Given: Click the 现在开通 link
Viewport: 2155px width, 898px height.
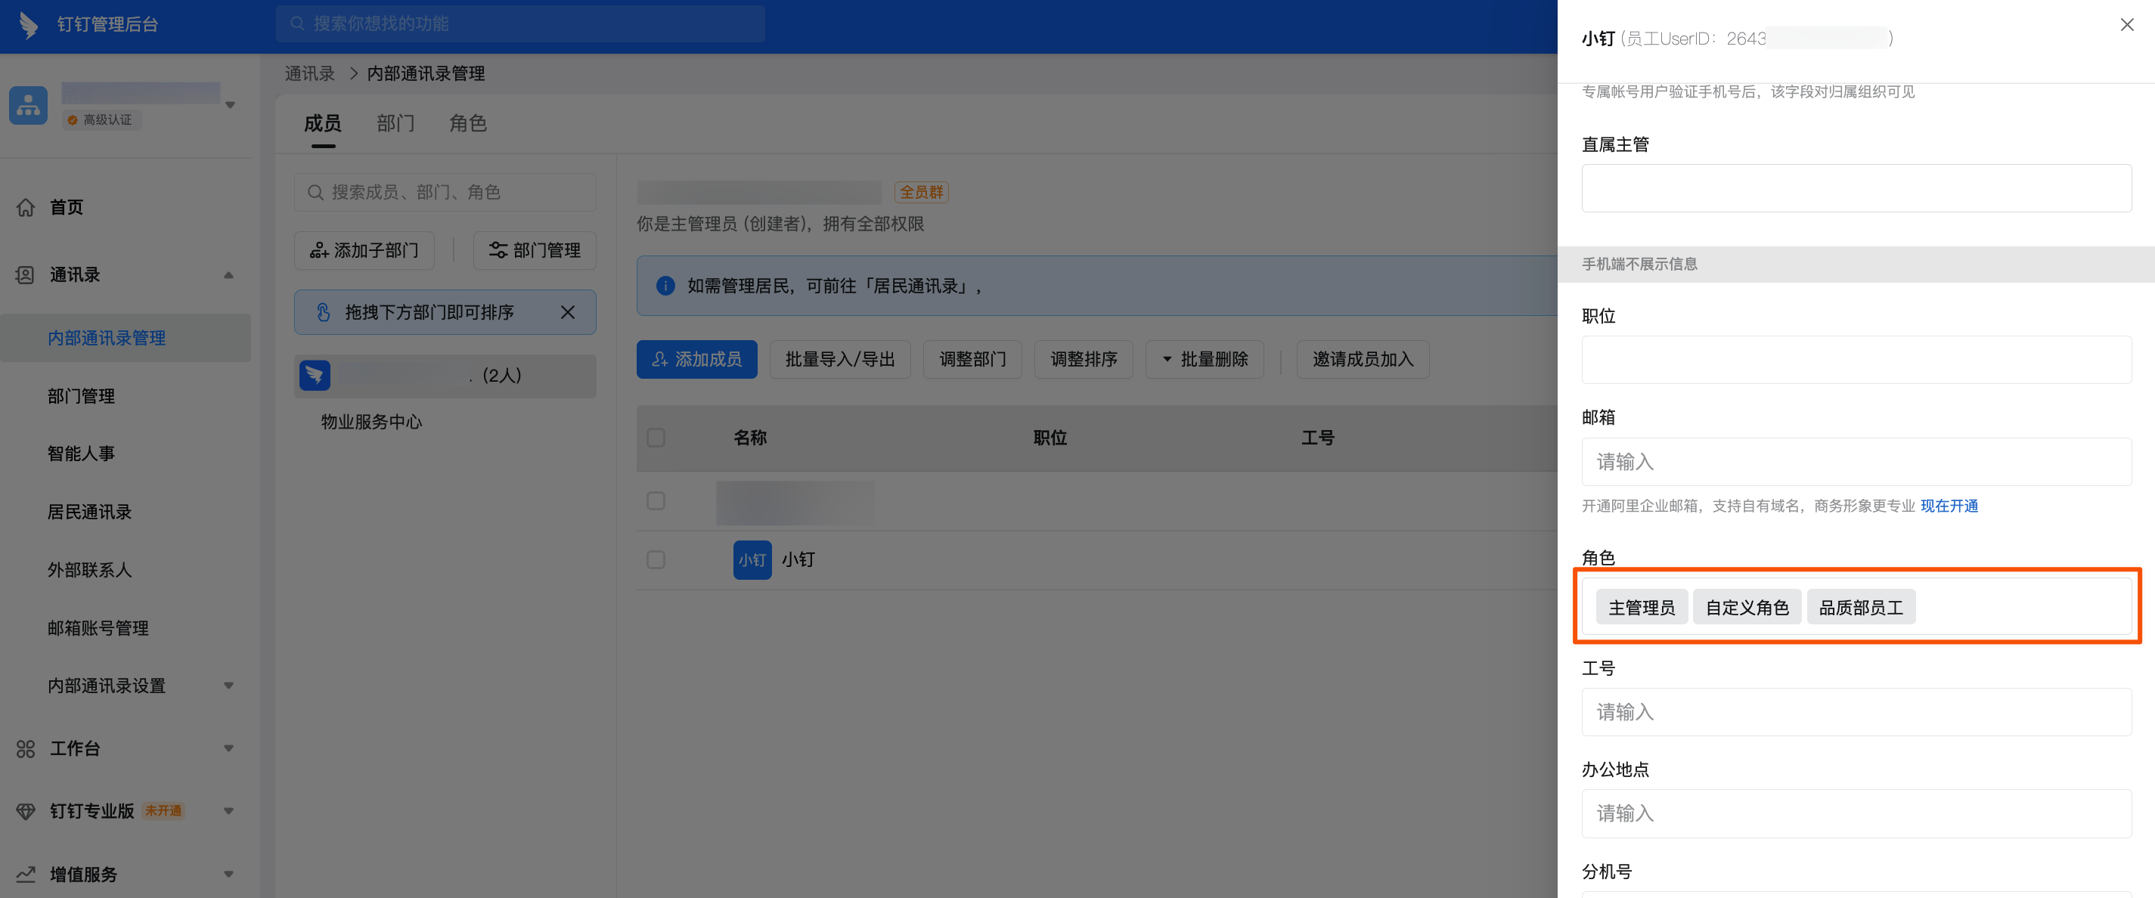Looking at the screenshot, I should [1949, 506].
